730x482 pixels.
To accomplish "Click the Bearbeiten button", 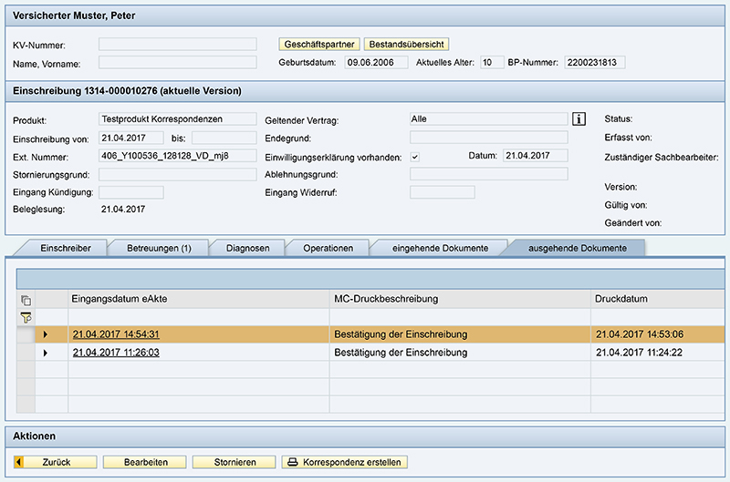I will point(145,462).
